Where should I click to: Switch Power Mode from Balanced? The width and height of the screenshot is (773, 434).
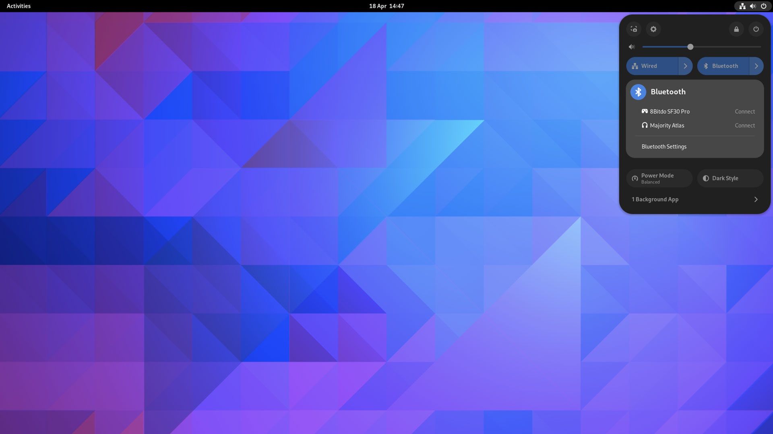pos(659,178)
